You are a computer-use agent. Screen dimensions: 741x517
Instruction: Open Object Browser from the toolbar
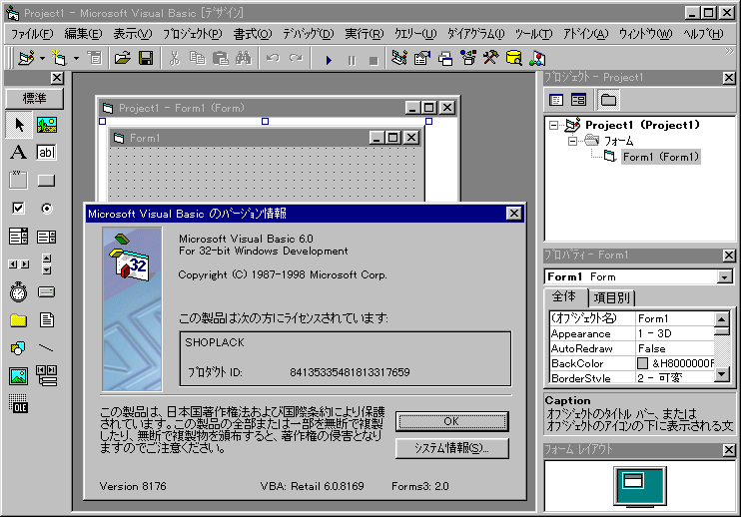(468, 59)
